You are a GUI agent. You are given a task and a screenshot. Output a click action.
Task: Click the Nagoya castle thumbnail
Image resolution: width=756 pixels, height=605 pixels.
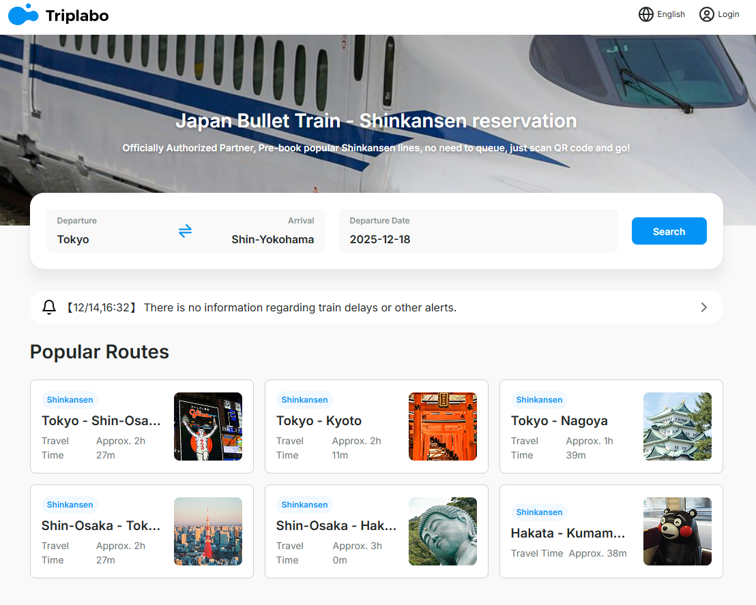click(678, 426)
